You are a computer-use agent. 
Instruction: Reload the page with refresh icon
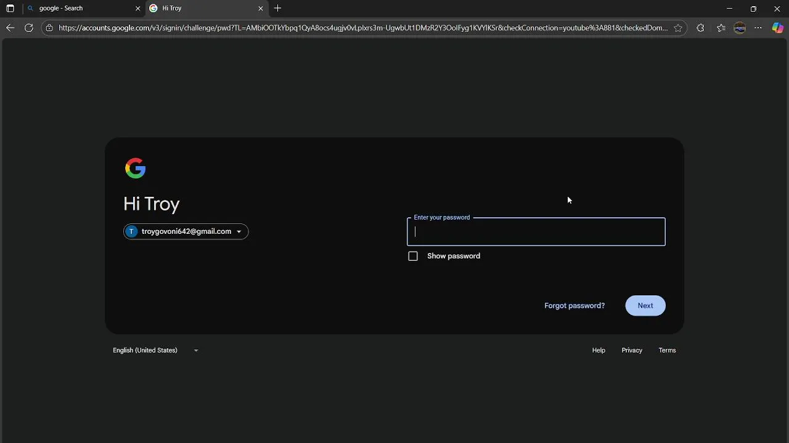pyautogui.click(x=28, y=28)
